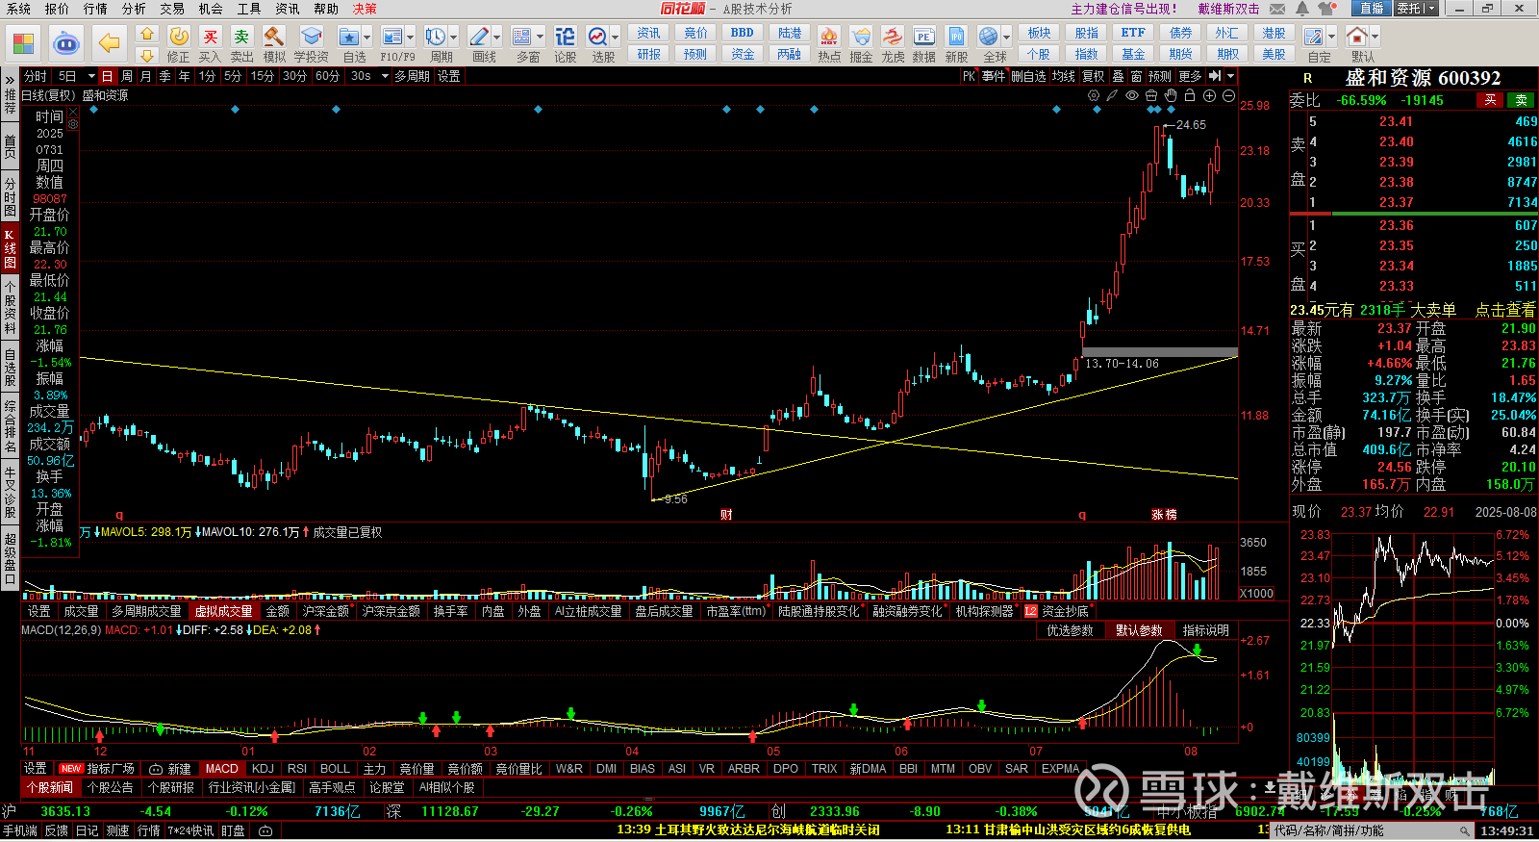Toggle the chart lock icon
Screen dimensions: 1539x842
1190,95
